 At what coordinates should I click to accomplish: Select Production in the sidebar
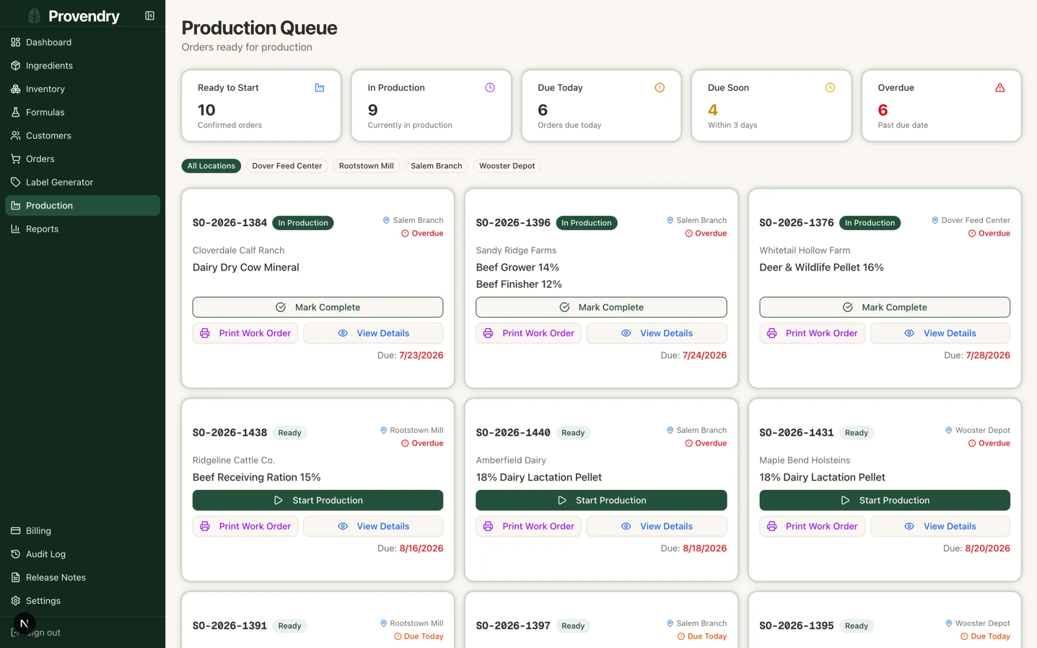(x=82, y=205)
